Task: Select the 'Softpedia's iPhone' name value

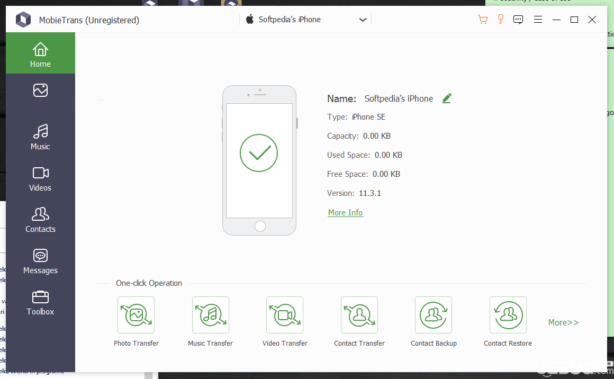Action: coord(399,98)
